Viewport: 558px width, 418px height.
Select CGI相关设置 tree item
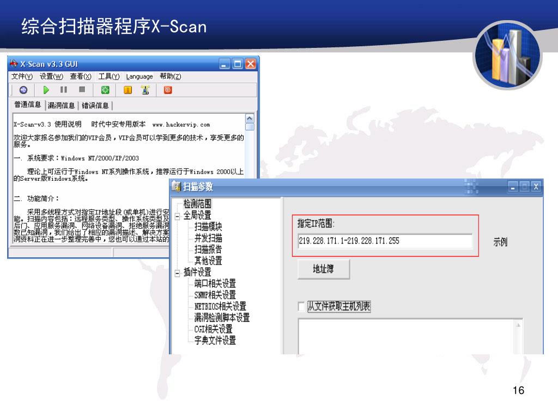213,329
